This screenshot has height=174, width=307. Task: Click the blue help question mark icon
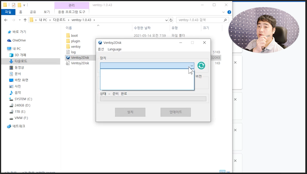click(x=229, y=12)
